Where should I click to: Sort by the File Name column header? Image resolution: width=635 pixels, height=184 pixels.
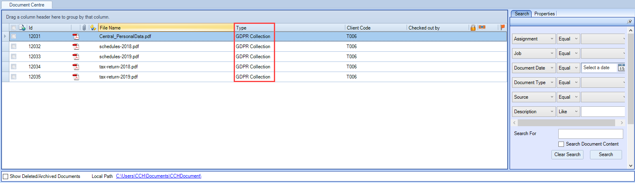tap(166, 27)
